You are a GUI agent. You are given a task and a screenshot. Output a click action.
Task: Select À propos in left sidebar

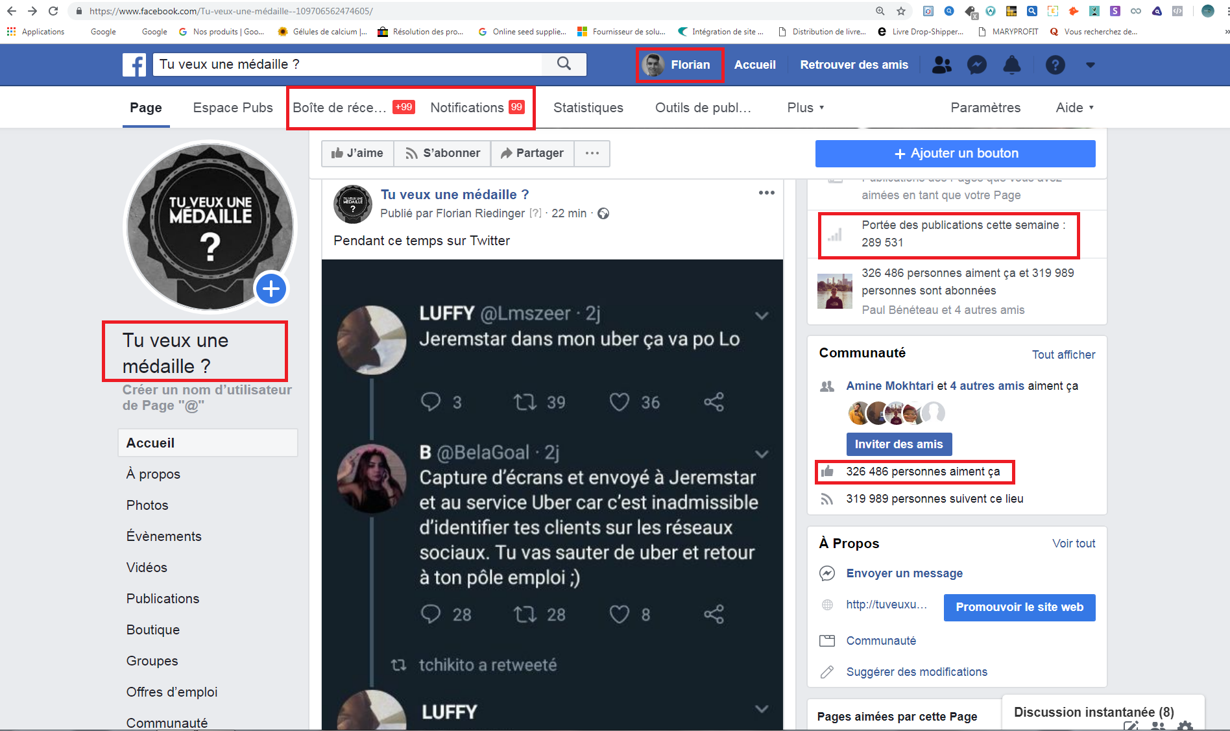(153, 474)
